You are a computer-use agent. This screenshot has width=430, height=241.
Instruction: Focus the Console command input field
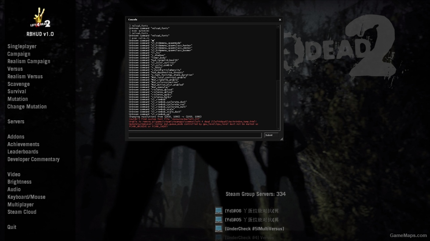(195, 135)
